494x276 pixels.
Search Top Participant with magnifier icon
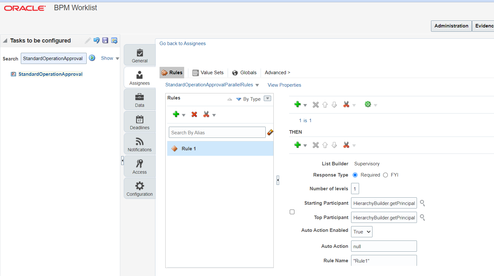click(422, 217)
